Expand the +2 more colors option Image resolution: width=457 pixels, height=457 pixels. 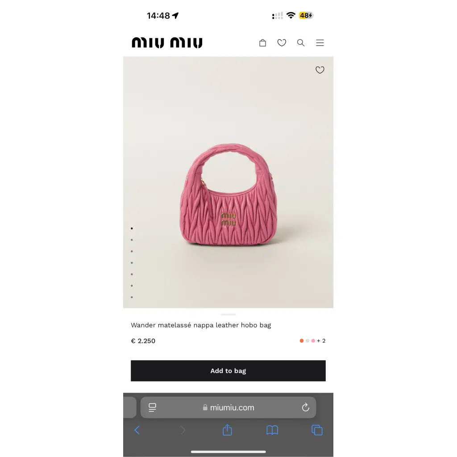click(321, 341)
